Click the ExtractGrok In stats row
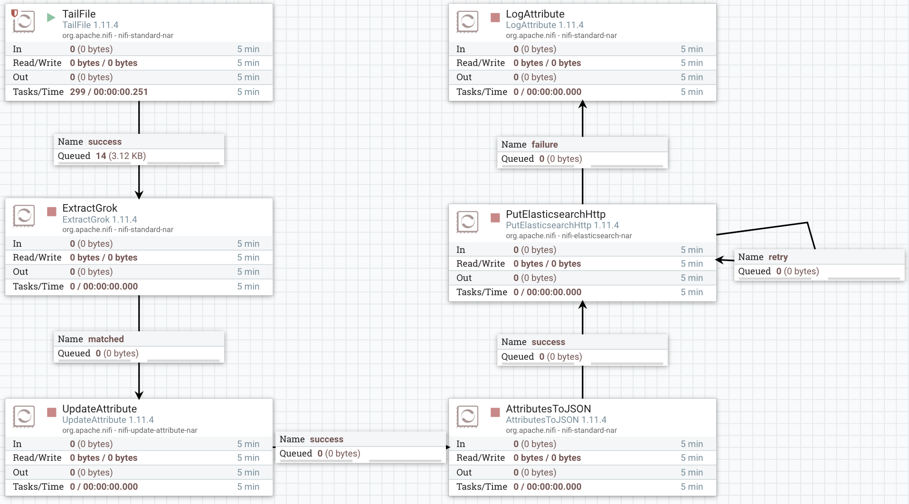 coord(139,243)
